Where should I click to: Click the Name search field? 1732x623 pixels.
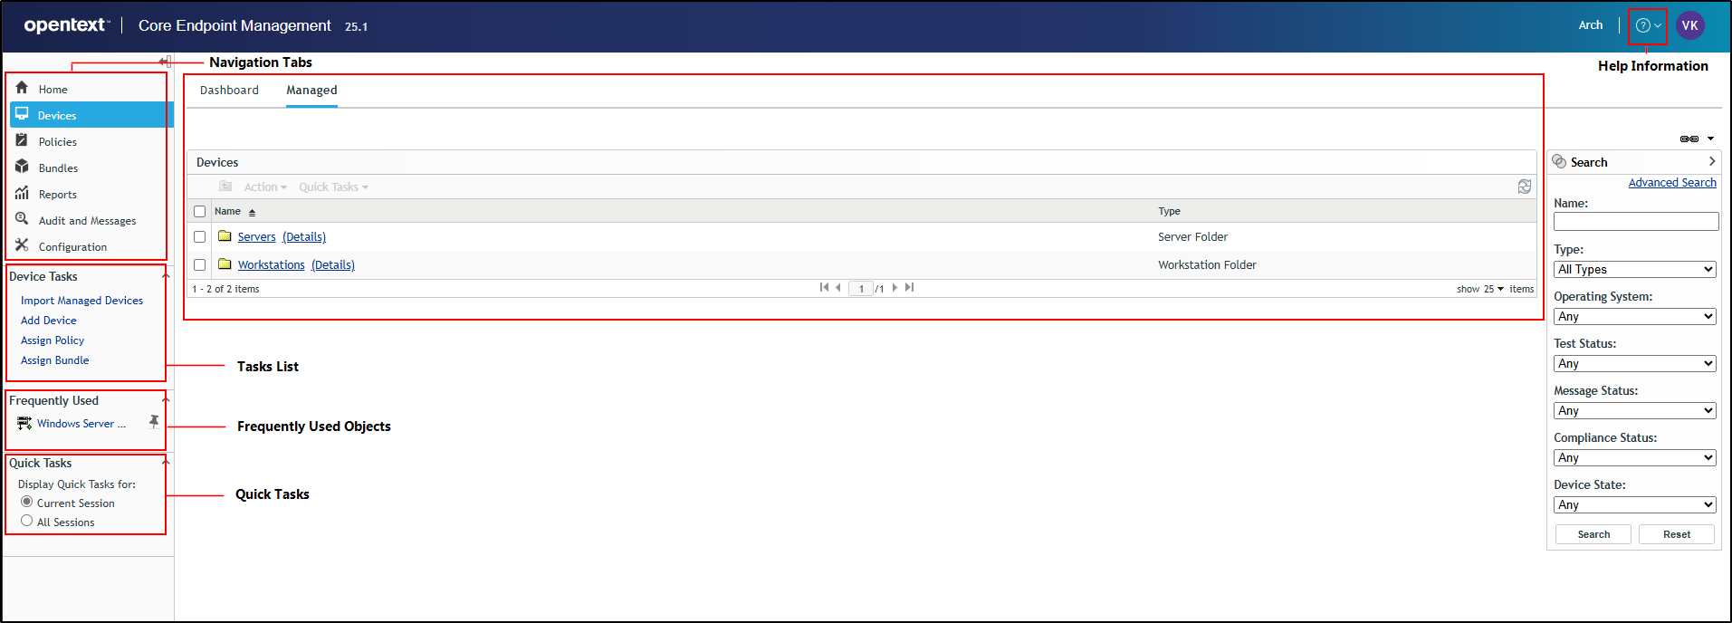1636,221
